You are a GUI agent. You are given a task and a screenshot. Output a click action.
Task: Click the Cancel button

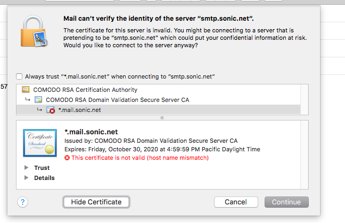236,202
